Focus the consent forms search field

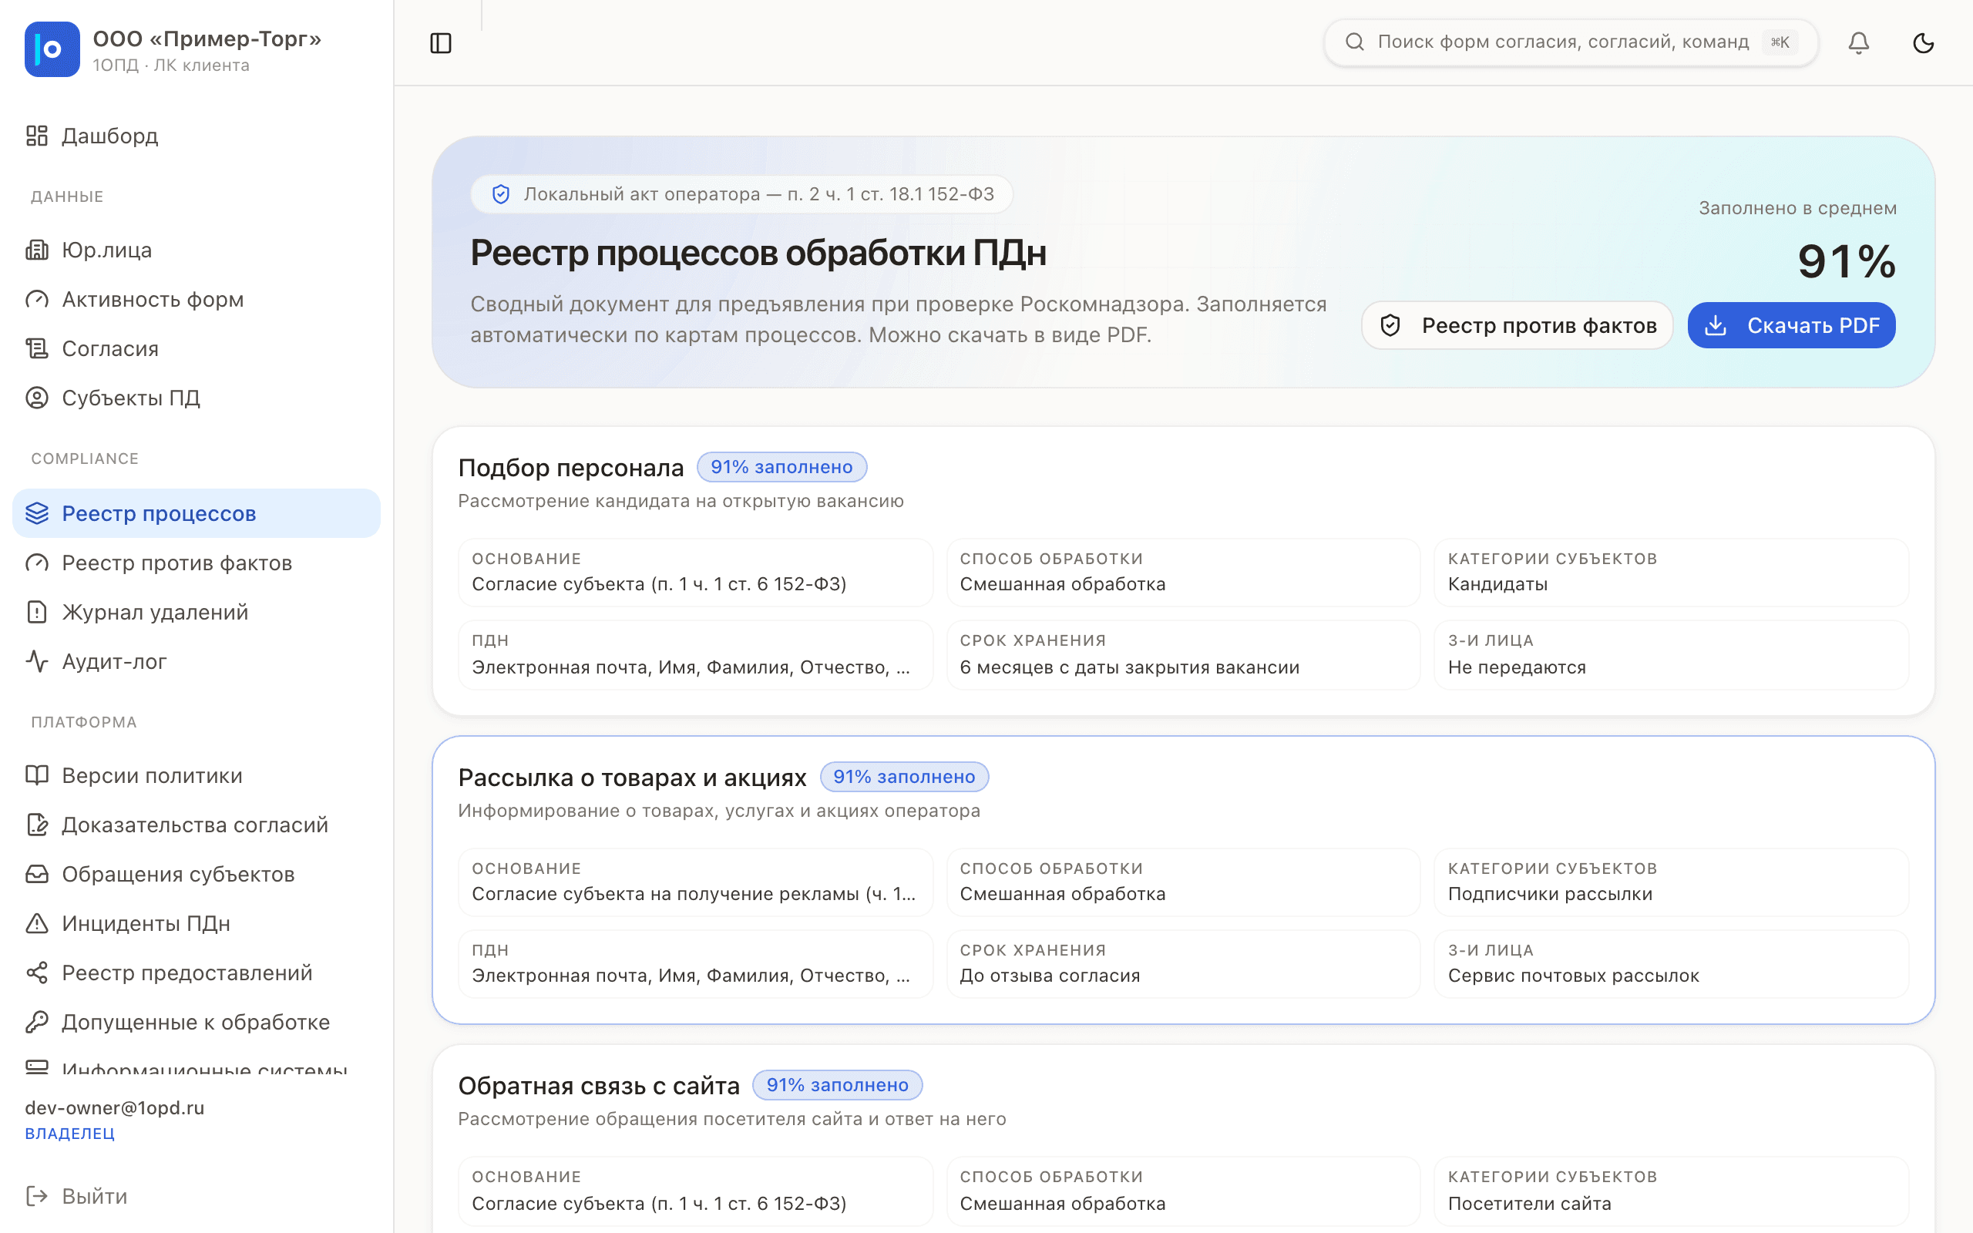[x=1570, y=42]
